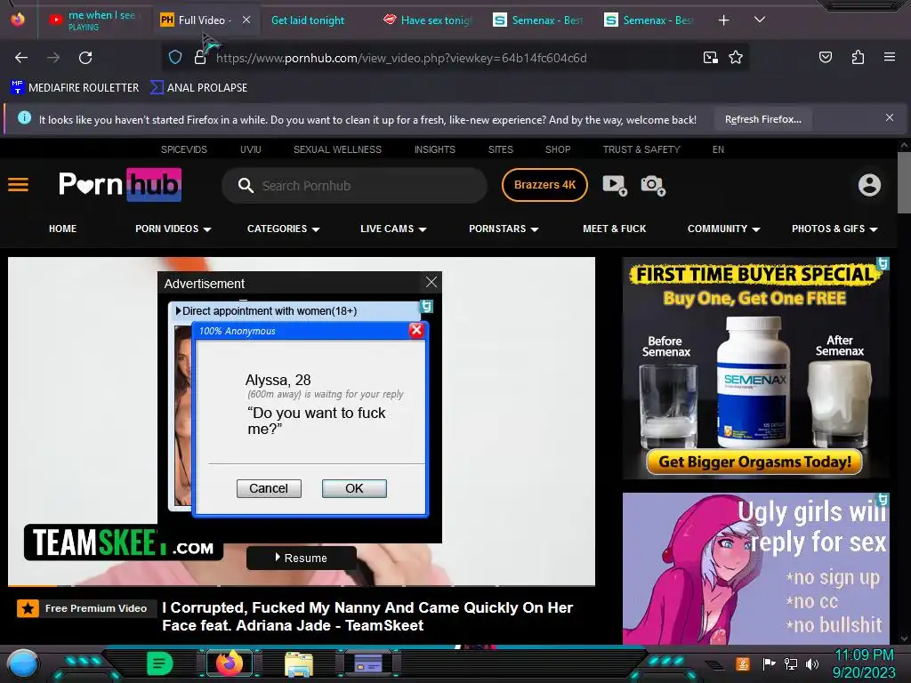Click Cancel in the ad popup
This screenshot has width=911, height=683.
tap(269, 488)
